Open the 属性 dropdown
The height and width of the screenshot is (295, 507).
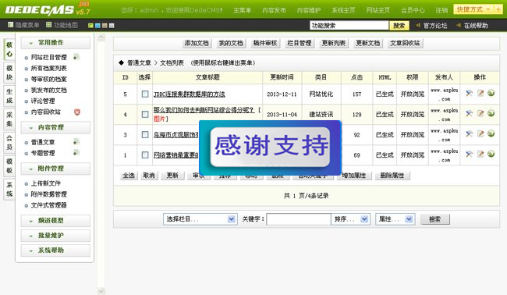click(395, 219)
